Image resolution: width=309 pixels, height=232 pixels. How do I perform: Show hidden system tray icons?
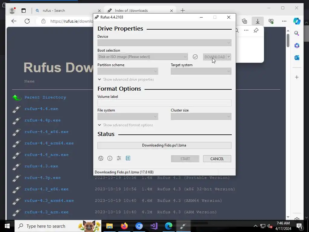(x=255, y=226)
